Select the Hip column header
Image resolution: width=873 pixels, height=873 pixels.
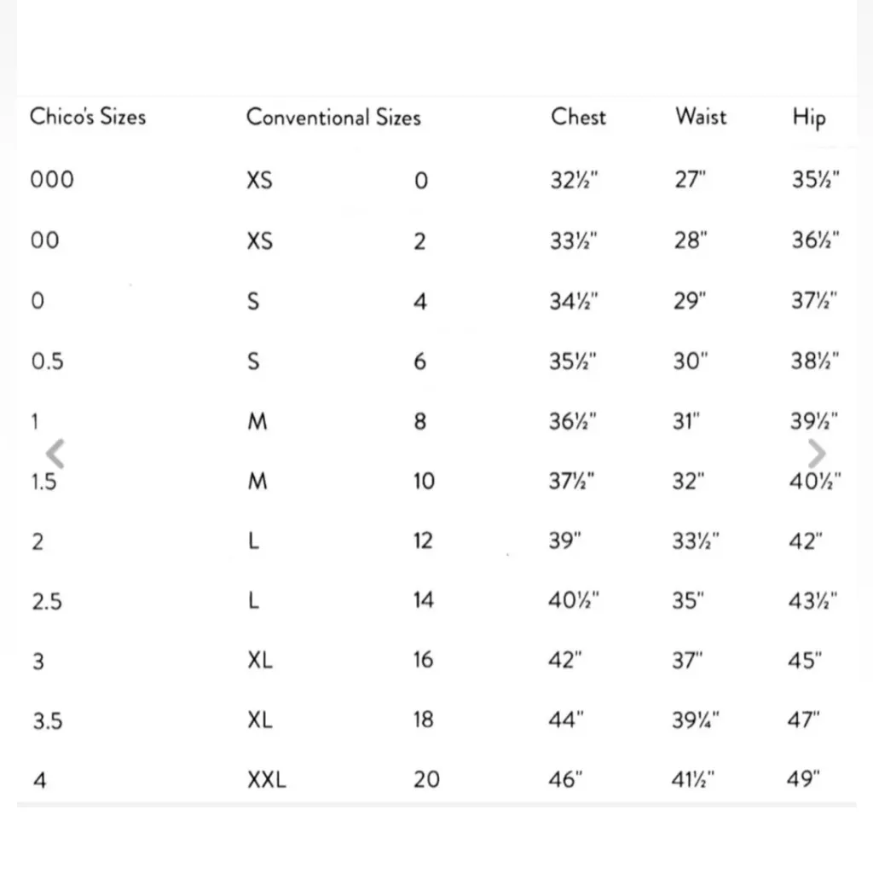pos(808,119)
